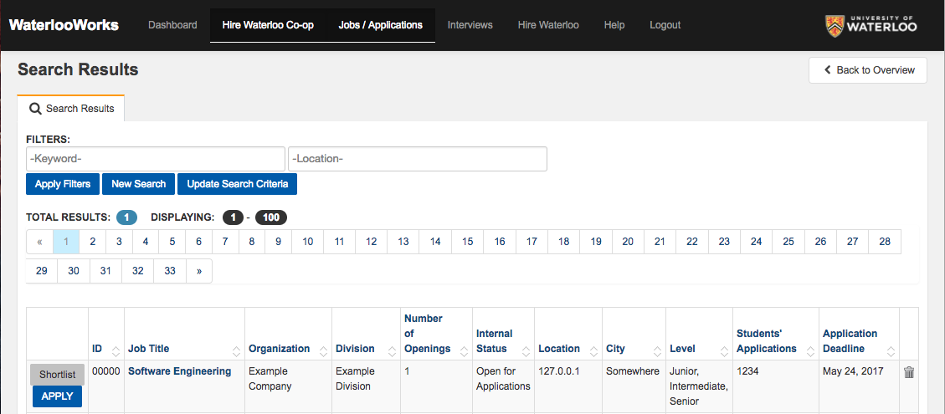Sort table by Level column

pos(724,350)
